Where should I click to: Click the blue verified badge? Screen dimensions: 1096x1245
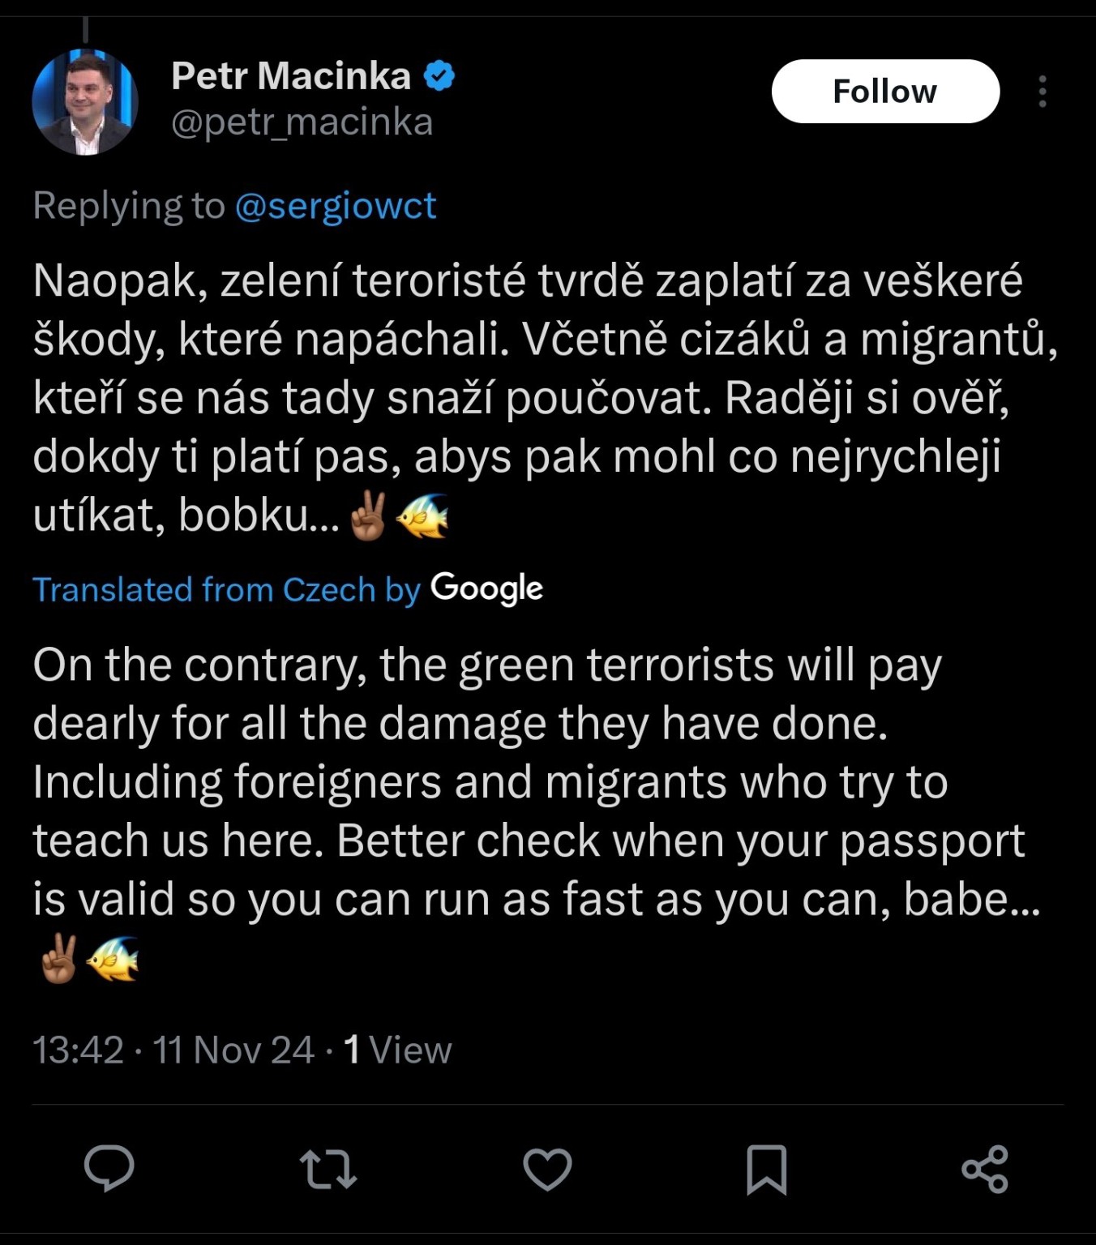tap(440, 75)
